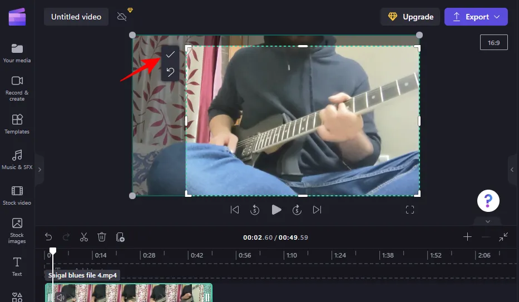519x302 pixels.
Task: Confirm crop with the checkmark icon
Action: pyautogui.click(x=170, y=55)
